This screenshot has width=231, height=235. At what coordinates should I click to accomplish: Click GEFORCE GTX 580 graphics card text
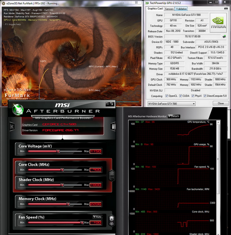tap(59, 124)
